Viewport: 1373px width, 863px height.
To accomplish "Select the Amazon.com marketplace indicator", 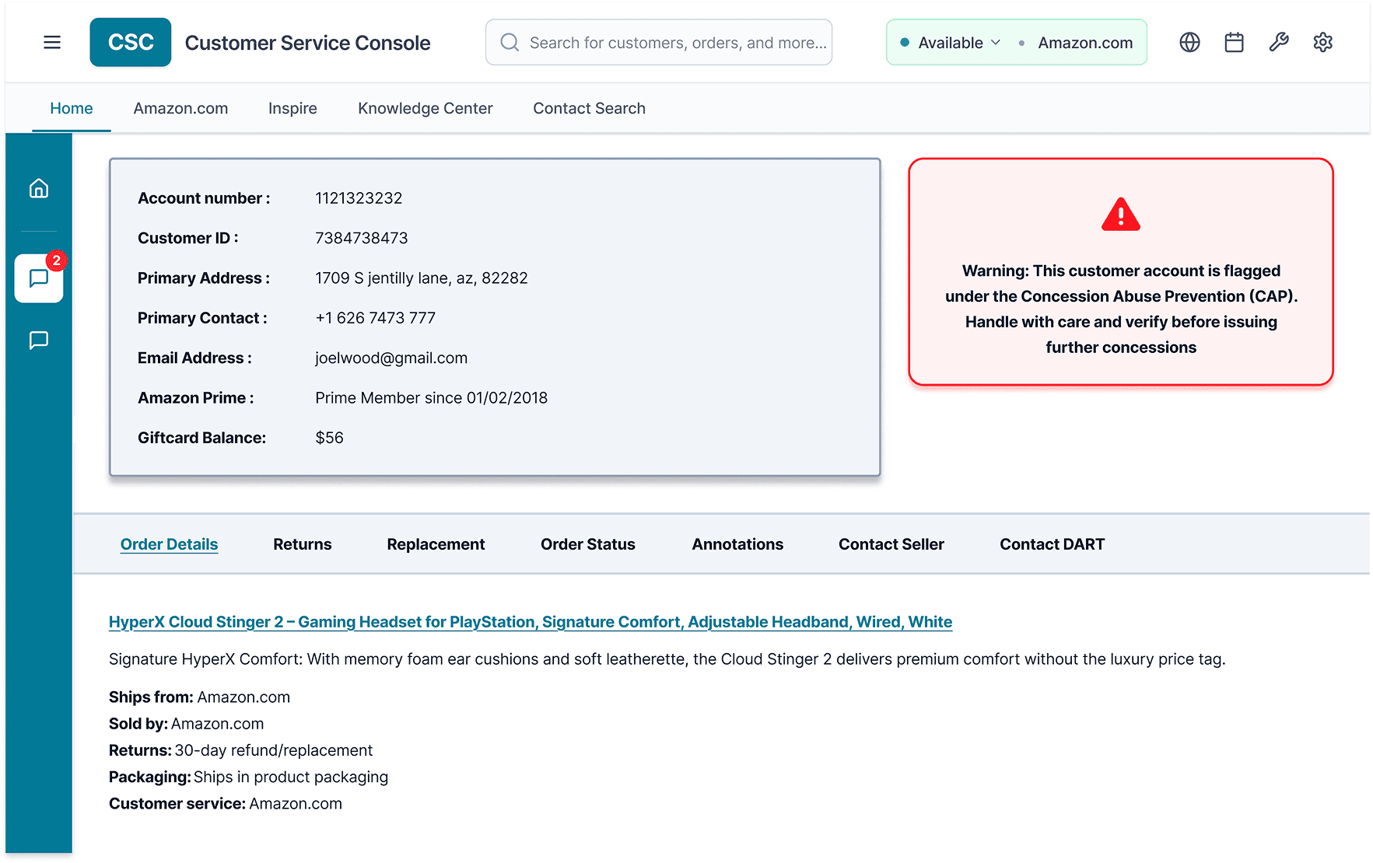I will pos(1085,43).
